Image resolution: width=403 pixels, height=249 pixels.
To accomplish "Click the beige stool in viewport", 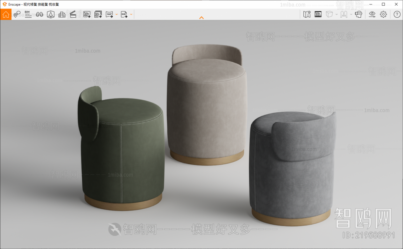I will (207, 105).
